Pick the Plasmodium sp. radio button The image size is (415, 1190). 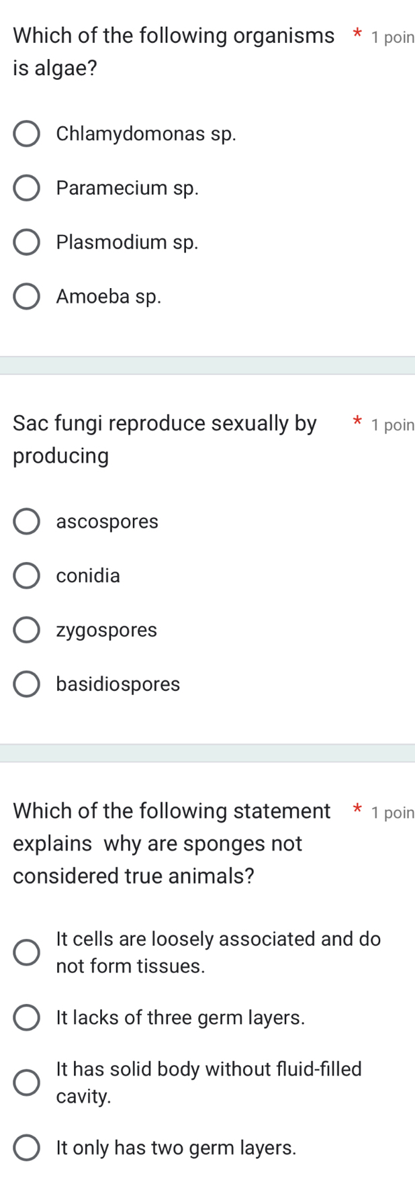click(x=27, y=242)
